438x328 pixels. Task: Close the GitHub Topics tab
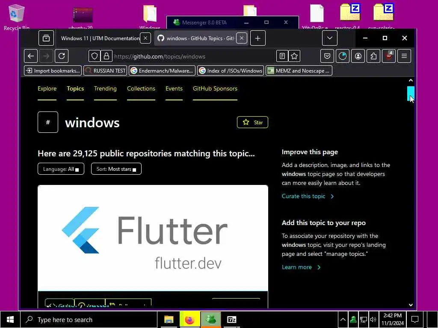click(242, 38)
